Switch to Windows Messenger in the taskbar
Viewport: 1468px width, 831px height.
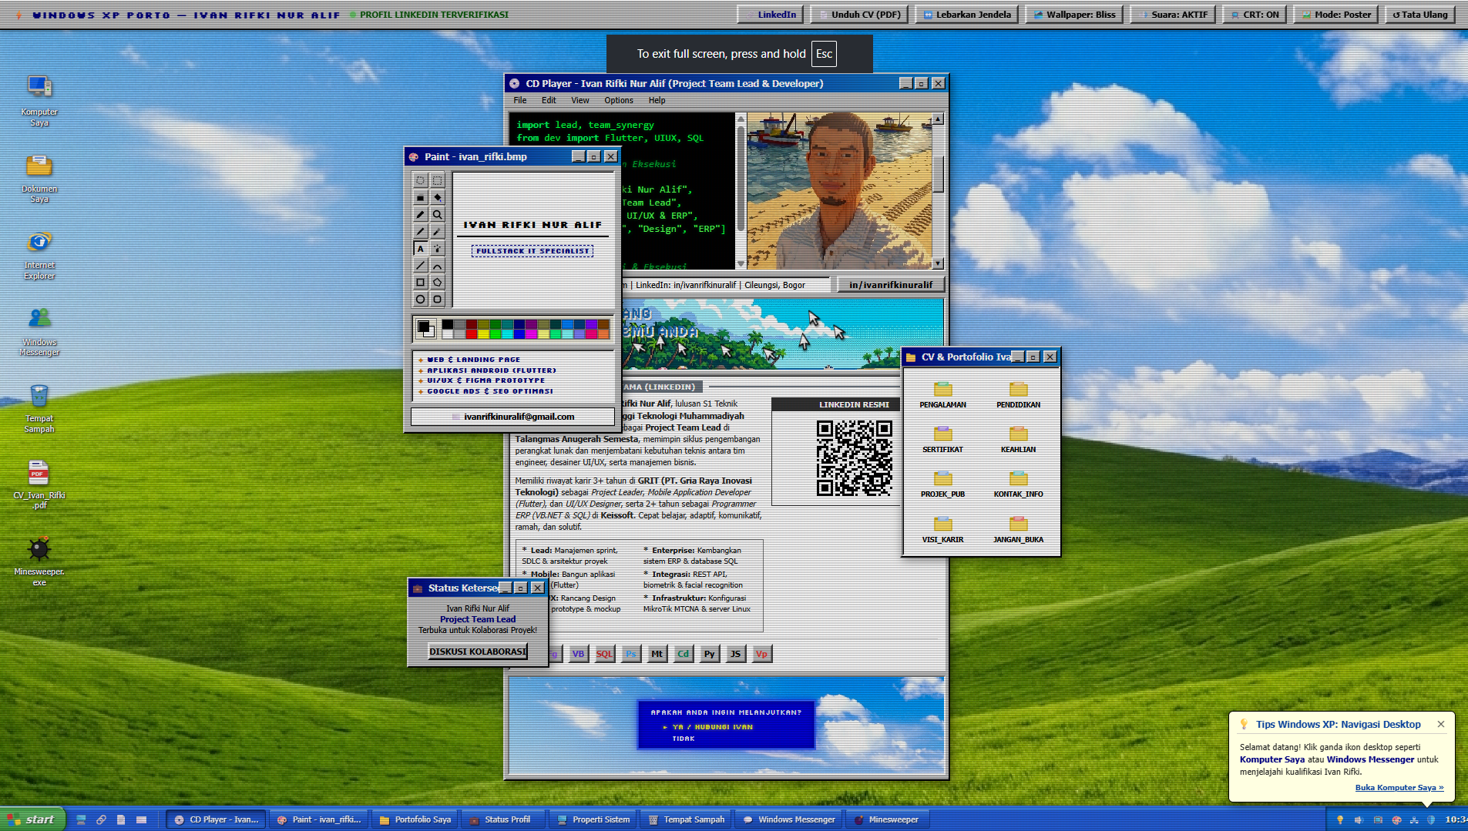[789, 819]
